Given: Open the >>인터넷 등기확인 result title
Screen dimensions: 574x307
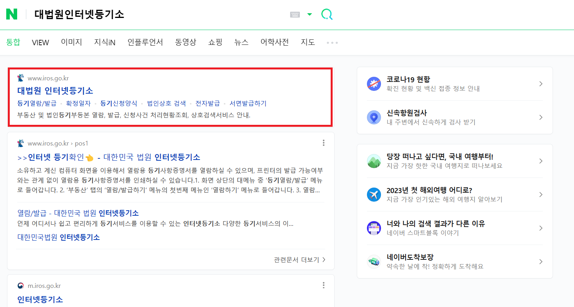Looking at the screenshot, I should [109, 157].
